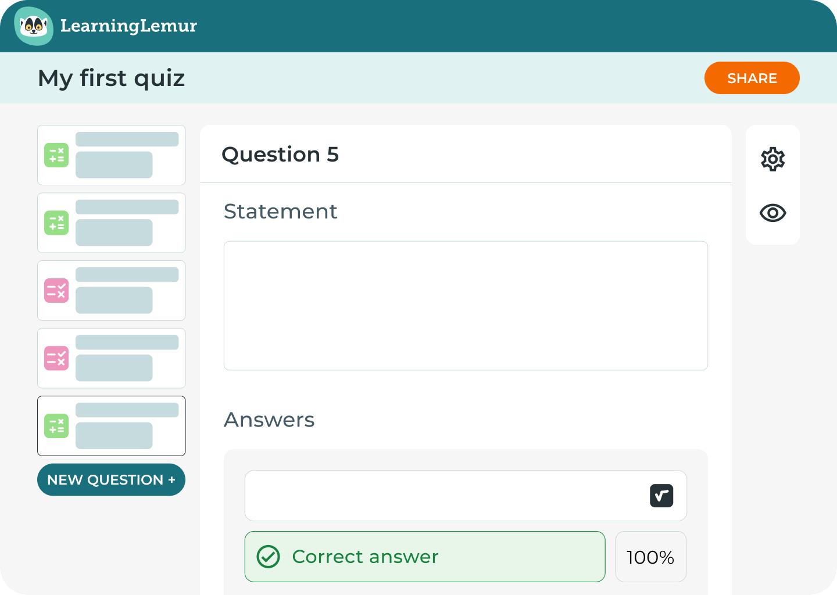Viewport: 837px width, 595px height.
Task: Click the green circled checkmark icon
Action: [269, 557]
